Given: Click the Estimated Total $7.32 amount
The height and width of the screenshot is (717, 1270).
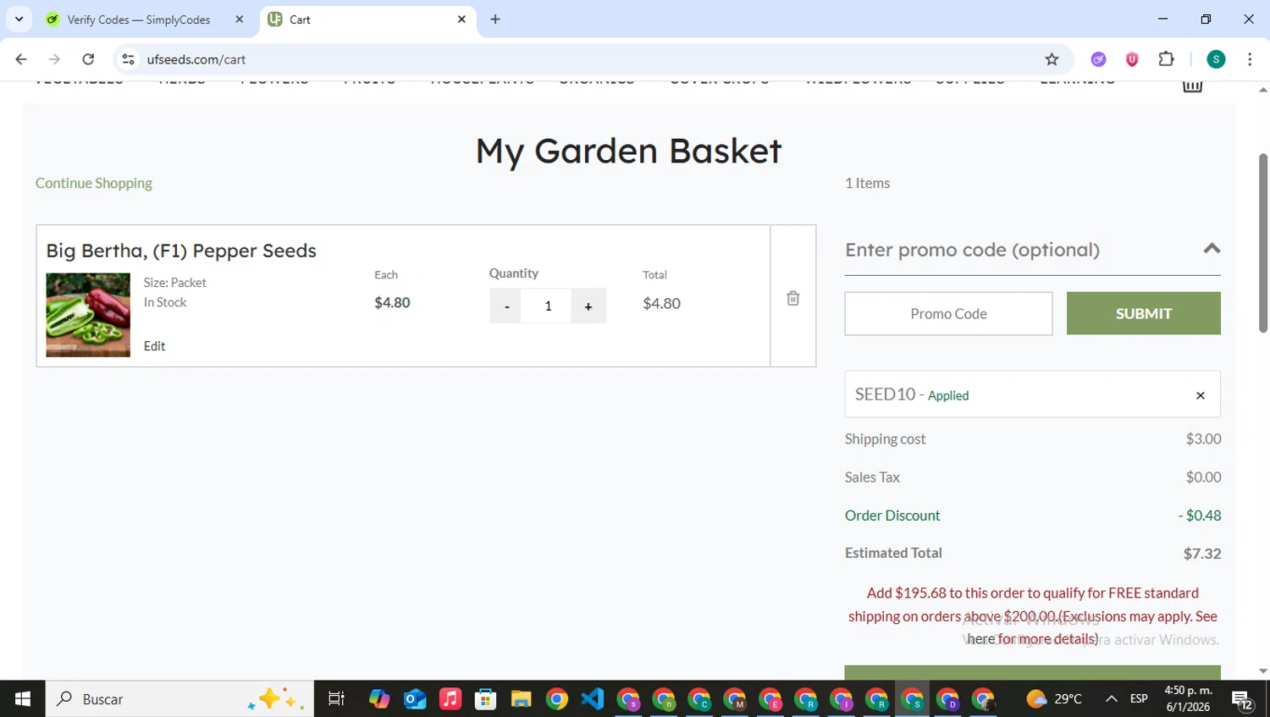Looking at the screenshot, I should (x=1202, y=554).
